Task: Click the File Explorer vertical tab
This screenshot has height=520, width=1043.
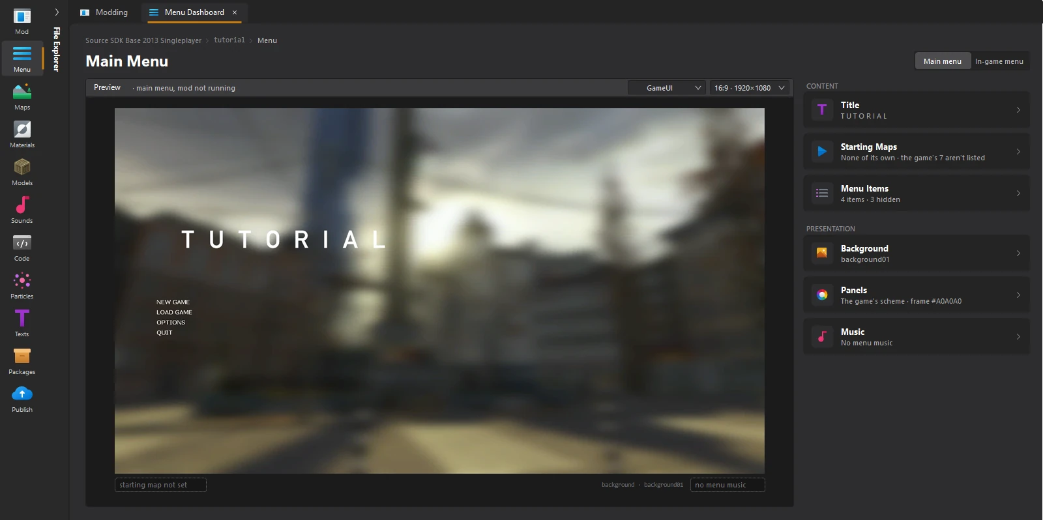Action: (57, 49)
